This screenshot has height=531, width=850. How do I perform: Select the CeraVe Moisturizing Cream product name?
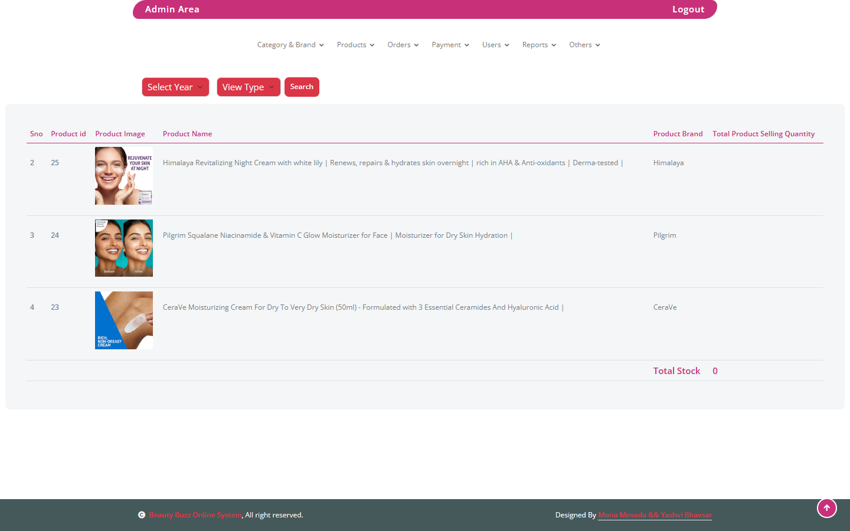tap(363, 307)
